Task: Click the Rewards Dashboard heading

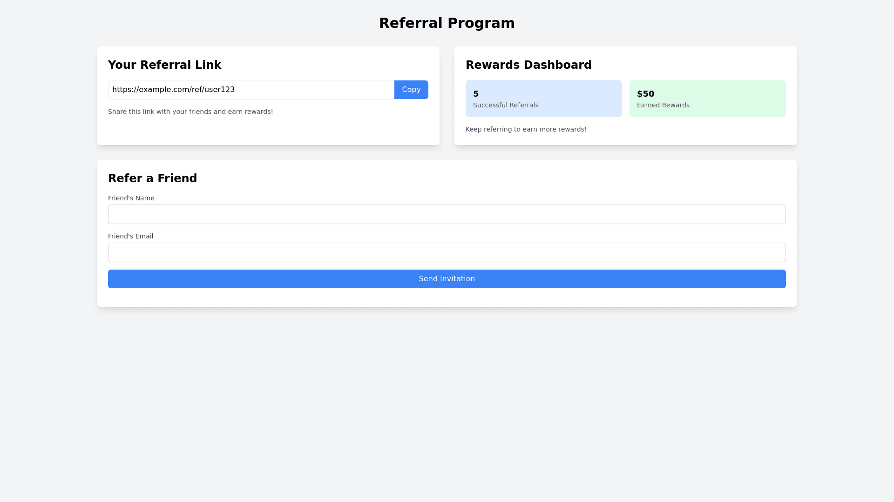Action: 528,65
